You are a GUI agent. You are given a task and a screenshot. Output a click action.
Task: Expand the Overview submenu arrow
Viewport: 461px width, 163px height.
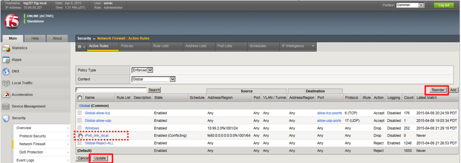coord(68,128)
